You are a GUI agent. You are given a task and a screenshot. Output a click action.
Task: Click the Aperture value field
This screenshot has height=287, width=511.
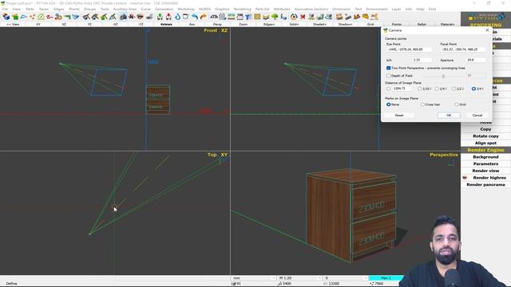pyautogui.click(x=476, y=60)
